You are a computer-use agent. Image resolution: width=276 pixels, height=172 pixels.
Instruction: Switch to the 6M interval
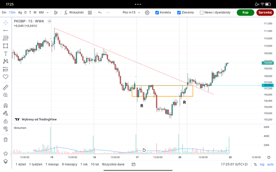pos(41,12)
